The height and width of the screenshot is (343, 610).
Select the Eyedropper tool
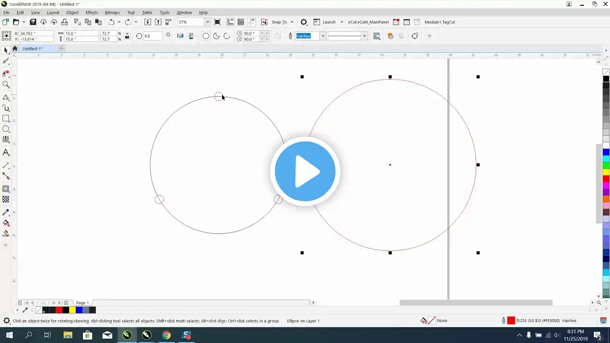click(x=6, y=212)
